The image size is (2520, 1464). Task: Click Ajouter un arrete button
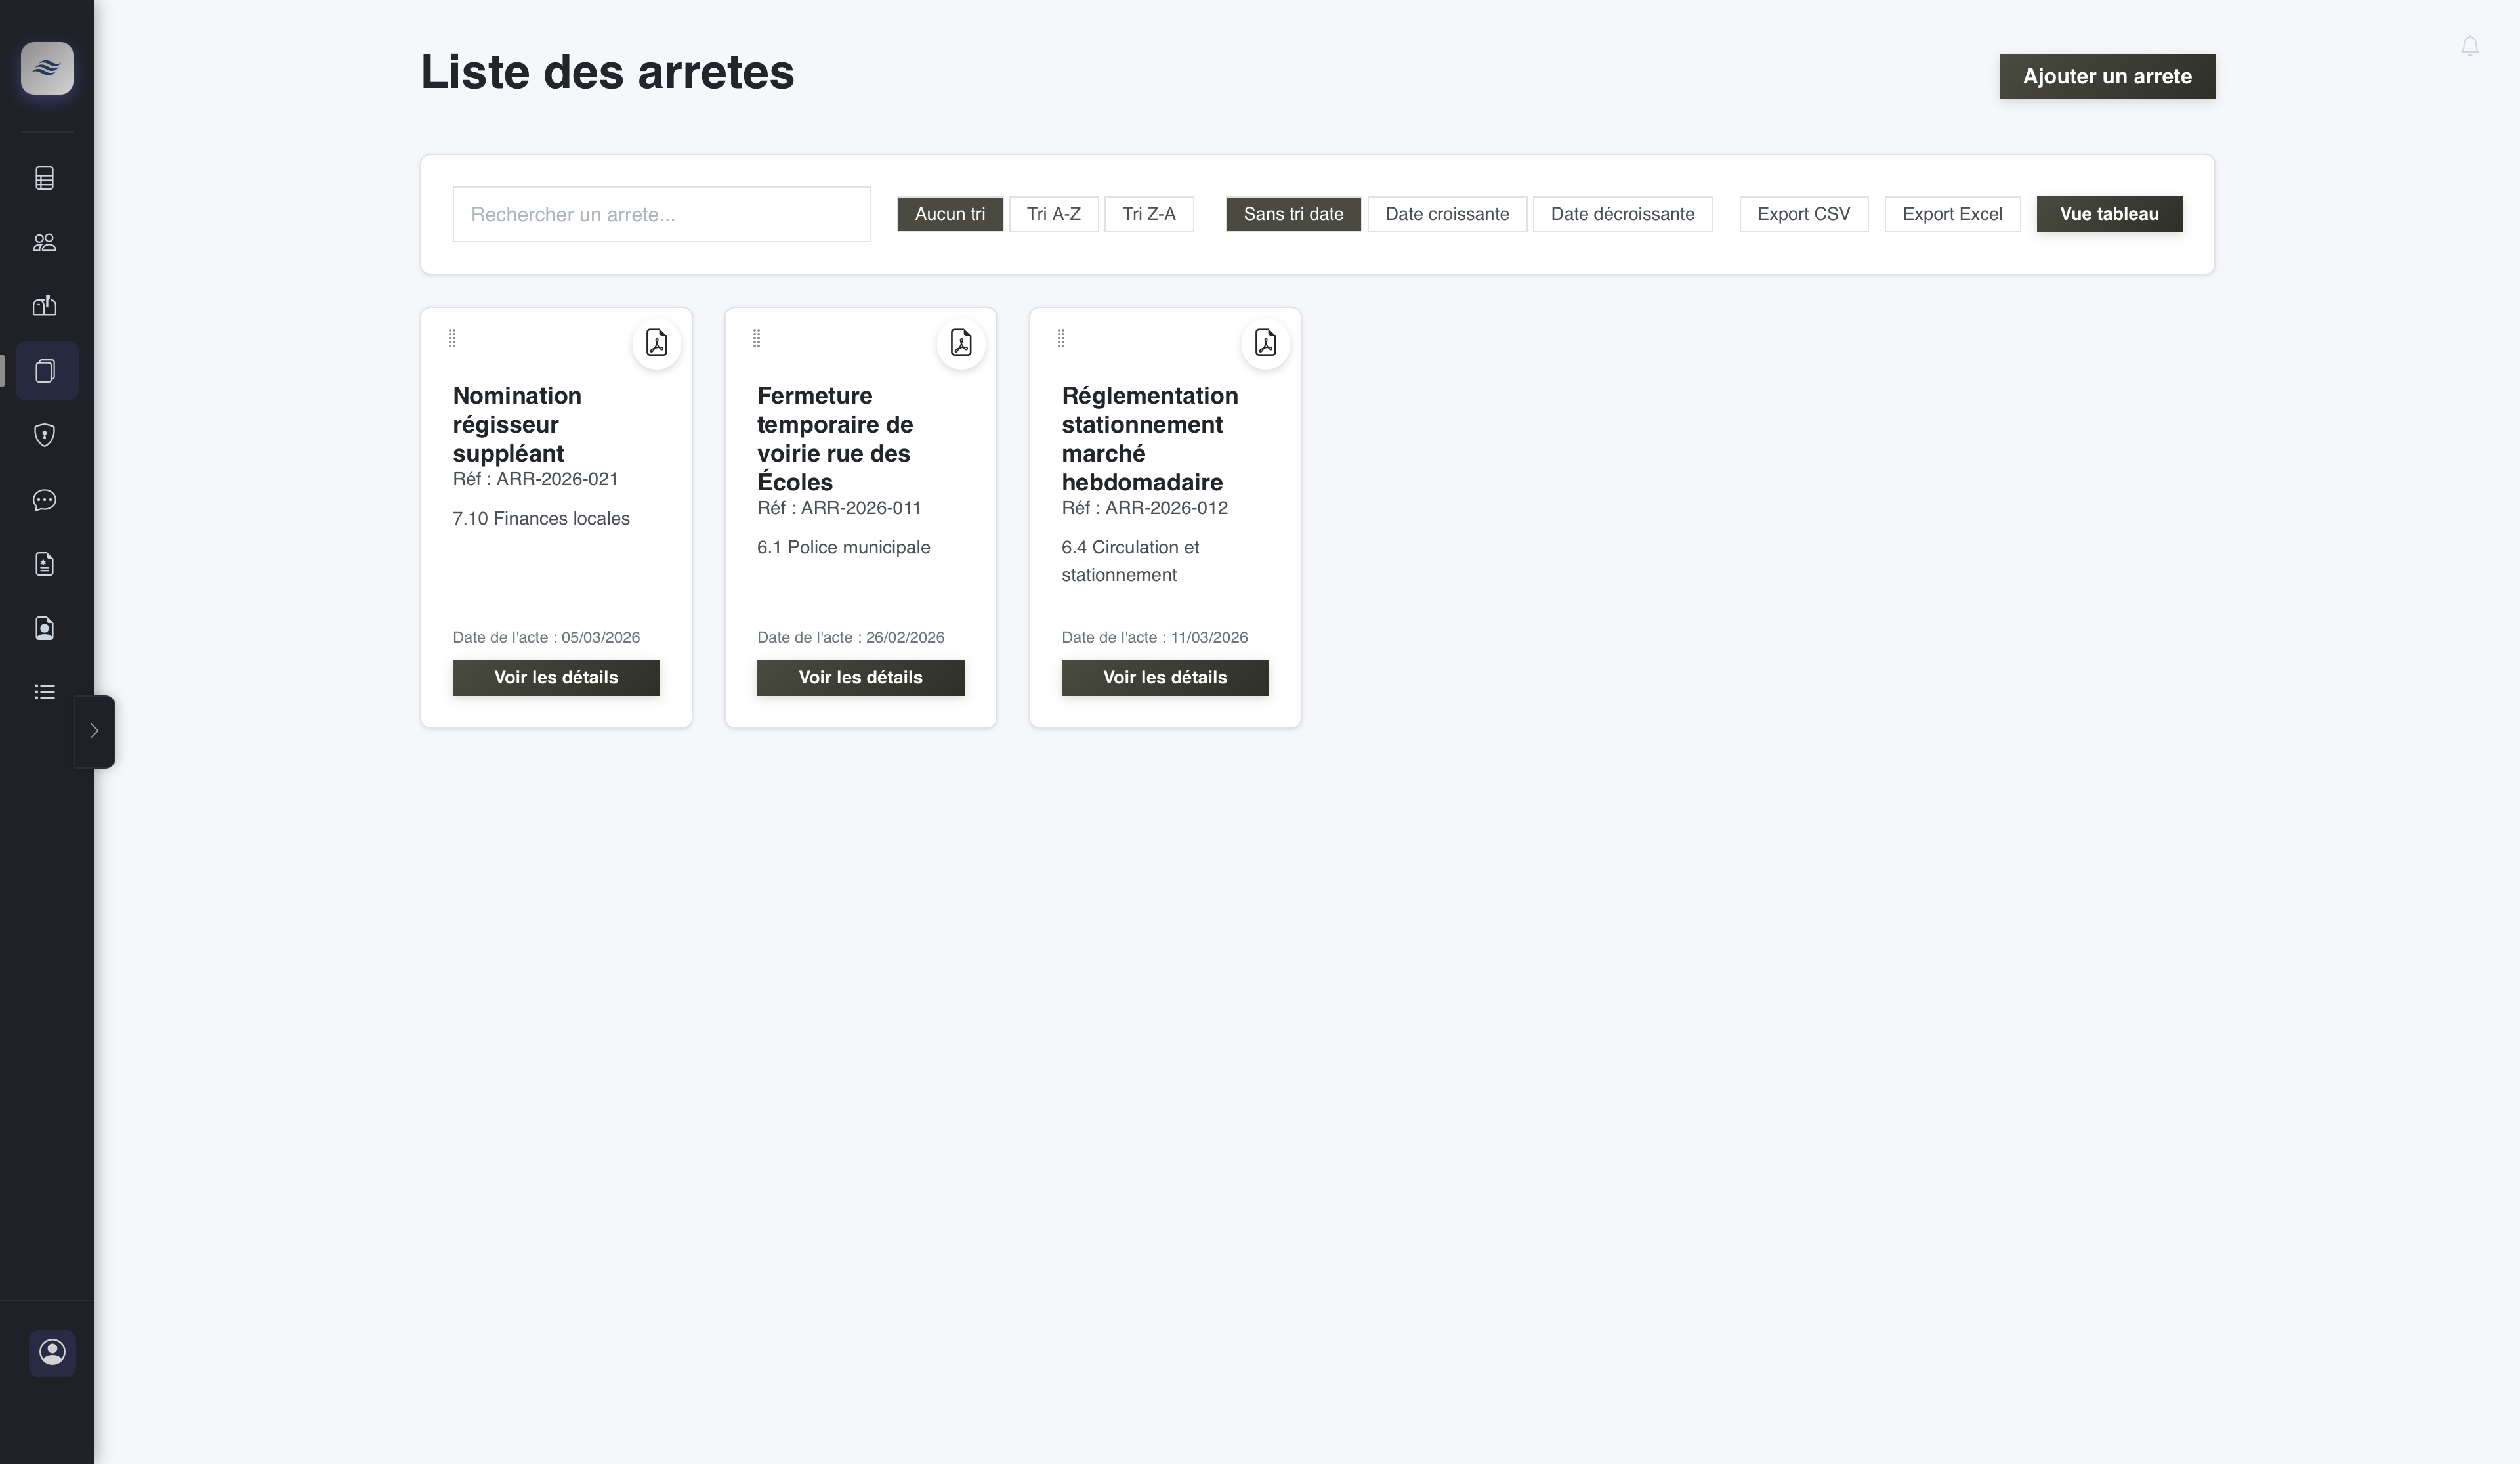click(x=2106, y=76)
